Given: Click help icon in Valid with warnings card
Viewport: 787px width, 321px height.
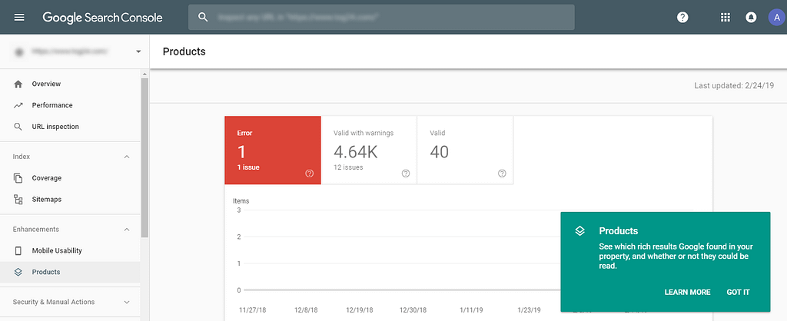Looking at the screenshot, I should tap(406, 174).
